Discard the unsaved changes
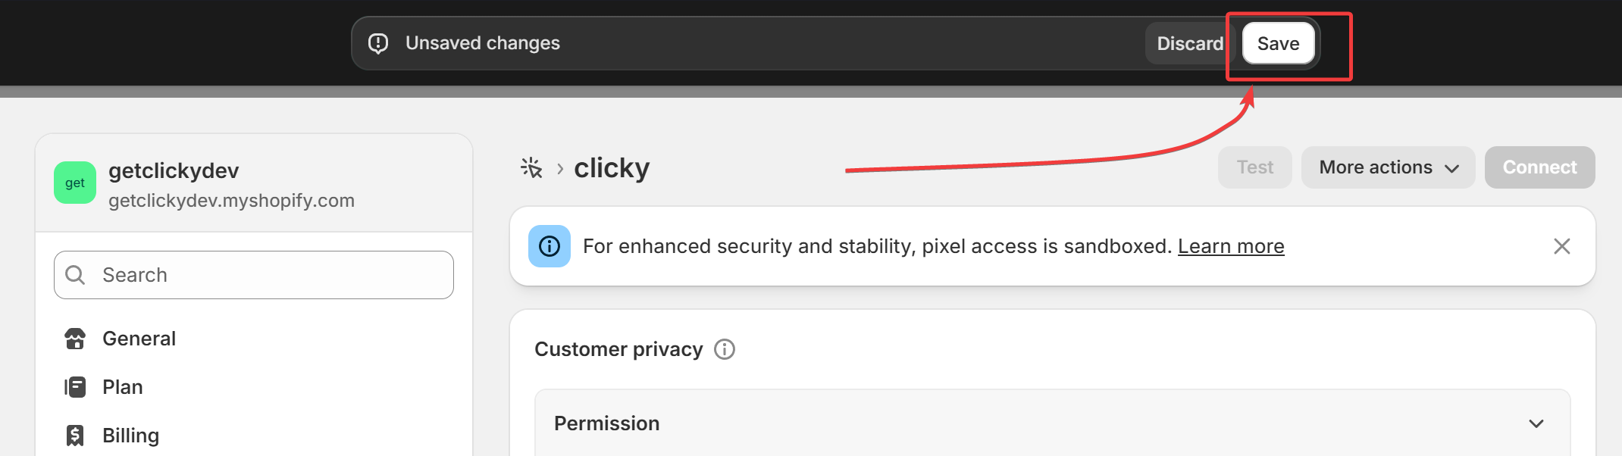Viewport: 1622px width, 456px height. (1189, 44)
